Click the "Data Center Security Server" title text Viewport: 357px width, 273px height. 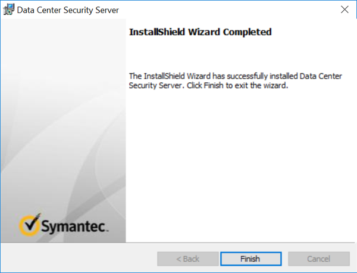pos(67,11)
